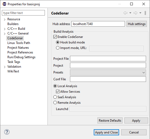Click the back navigation arrow icon
This screenshot has width=150, height=139.
(x=125, y=13)
